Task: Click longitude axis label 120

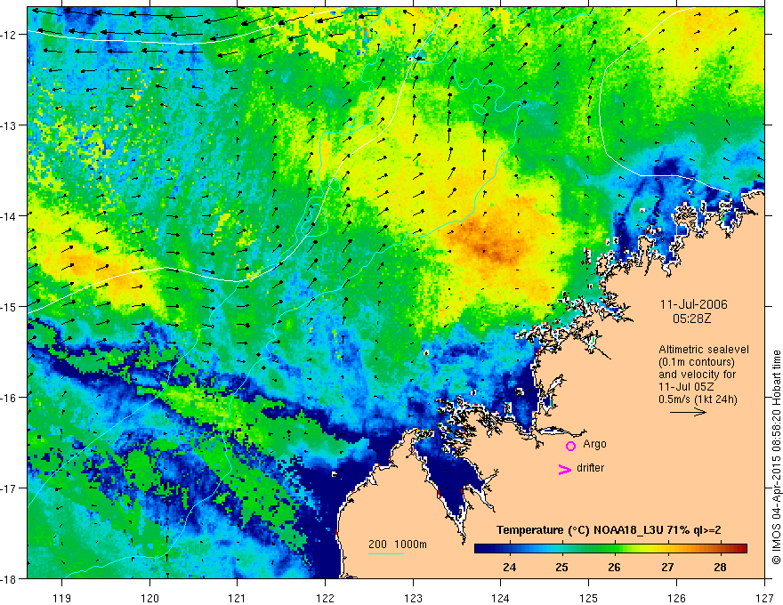Action: (x=149, y=598)
